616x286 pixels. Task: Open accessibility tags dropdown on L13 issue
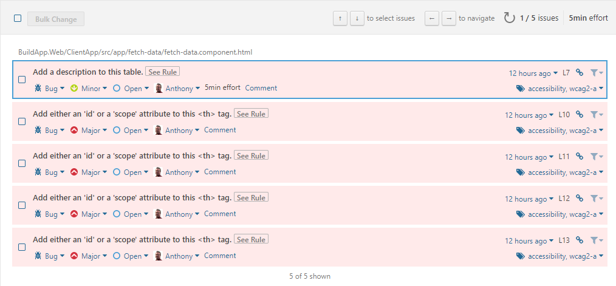click(560, 256)
